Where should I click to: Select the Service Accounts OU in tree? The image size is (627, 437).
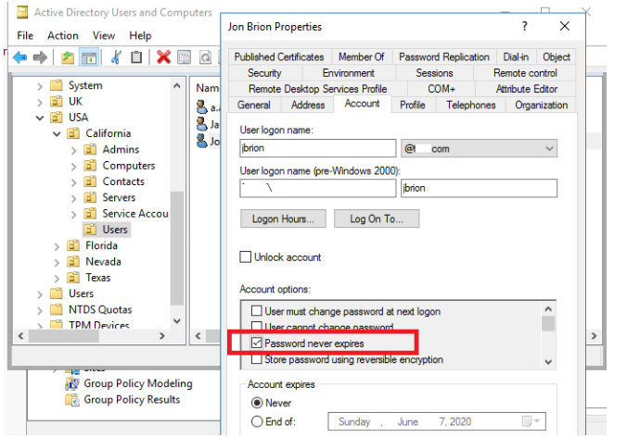click(x=126, y=214)
